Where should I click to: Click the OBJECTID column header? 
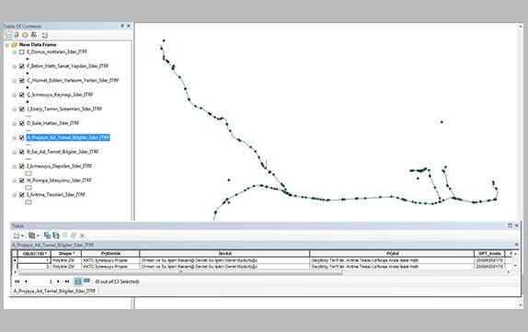(34, 254)
